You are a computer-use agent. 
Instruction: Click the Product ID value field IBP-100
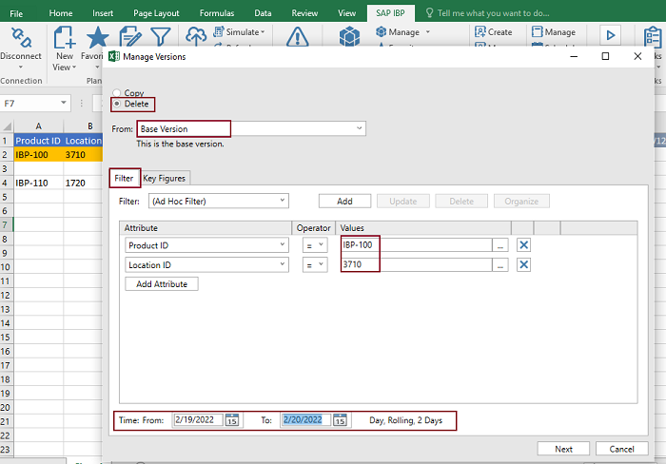point(417,245)
